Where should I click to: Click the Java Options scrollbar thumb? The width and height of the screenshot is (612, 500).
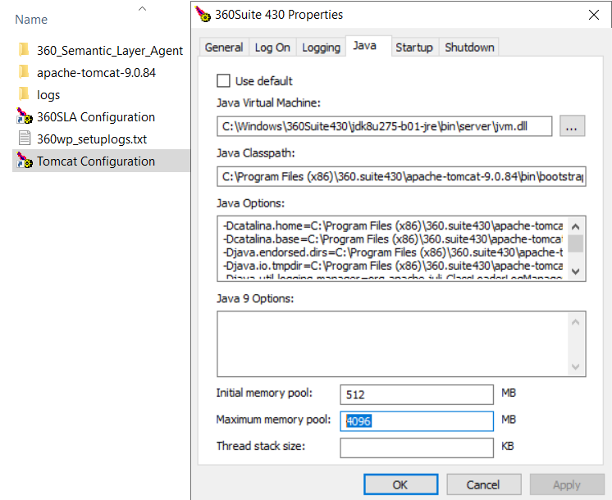point(575,243)
